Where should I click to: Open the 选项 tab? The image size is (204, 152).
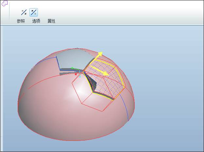36,21
